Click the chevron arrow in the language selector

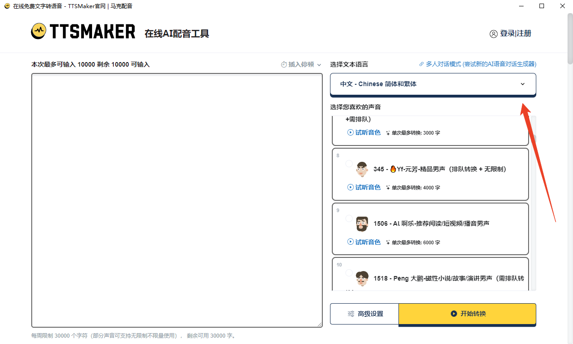(x=522, y=84)
